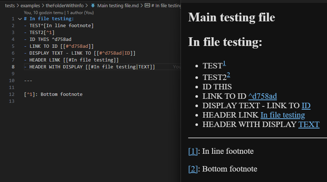Jump back via [1] footnote reference
The image size is (327, 182).
[193, 151]
